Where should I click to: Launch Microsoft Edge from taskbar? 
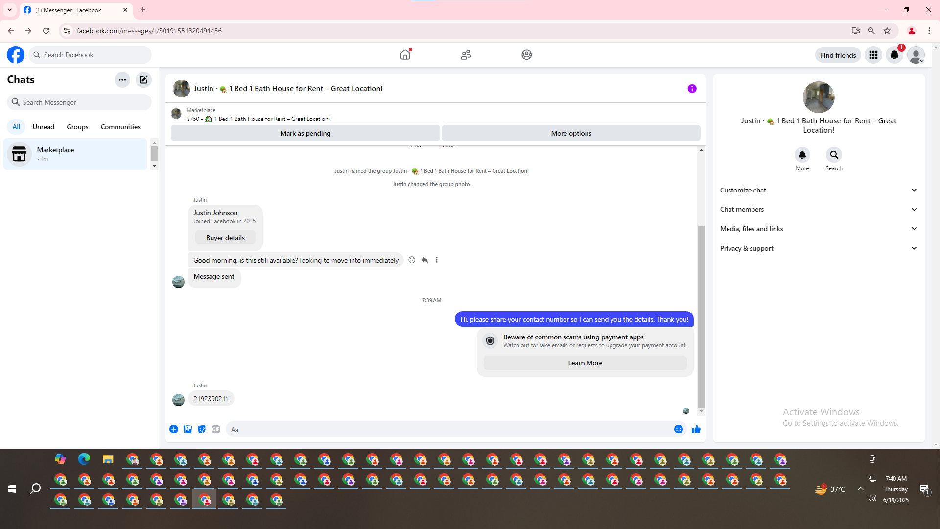coord(84,459)
